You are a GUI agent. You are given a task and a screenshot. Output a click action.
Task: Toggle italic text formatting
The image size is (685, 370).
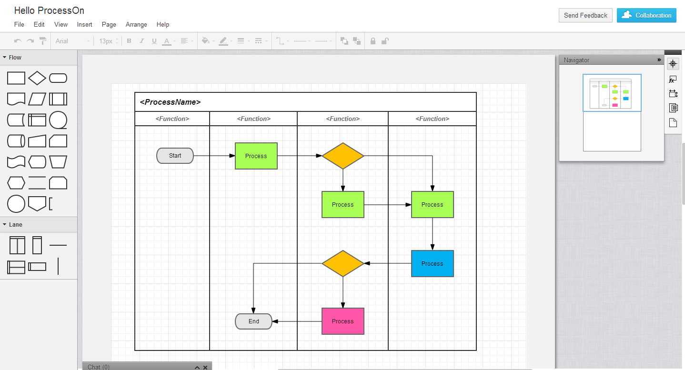(x=141, y=41)
